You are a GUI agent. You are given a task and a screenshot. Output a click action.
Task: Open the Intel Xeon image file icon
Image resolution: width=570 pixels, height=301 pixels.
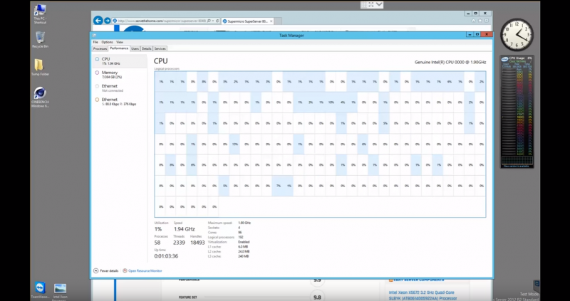(x=61, y=292)
